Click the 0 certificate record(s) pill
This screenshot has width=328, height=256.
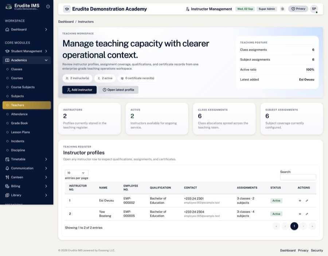click(x=137, y=78)
